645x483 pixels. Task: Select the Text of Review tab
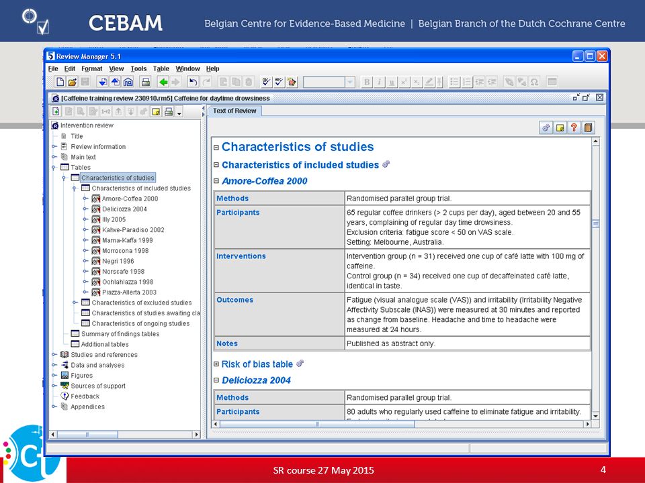[x=234, y=111]
